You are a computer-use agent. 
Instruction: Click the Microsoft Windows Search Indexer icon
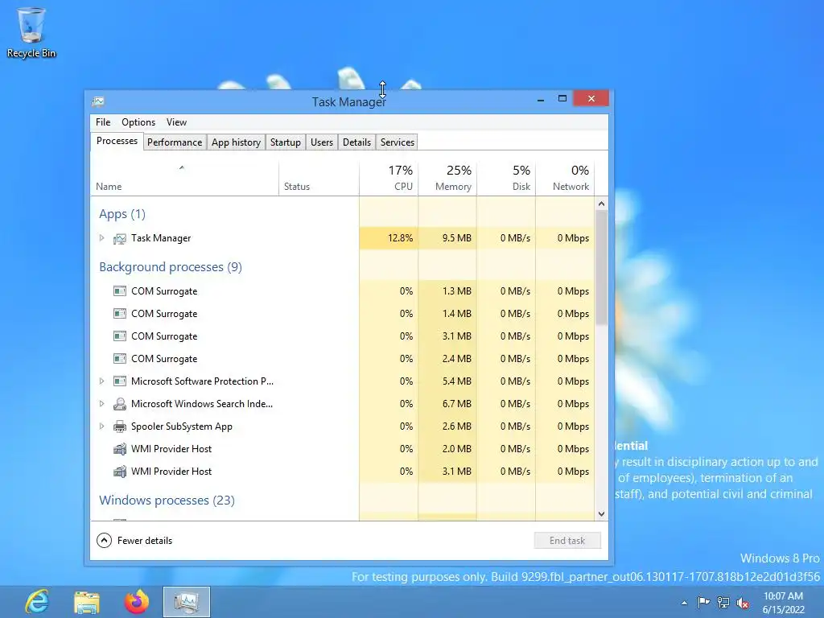pos(120,404)
